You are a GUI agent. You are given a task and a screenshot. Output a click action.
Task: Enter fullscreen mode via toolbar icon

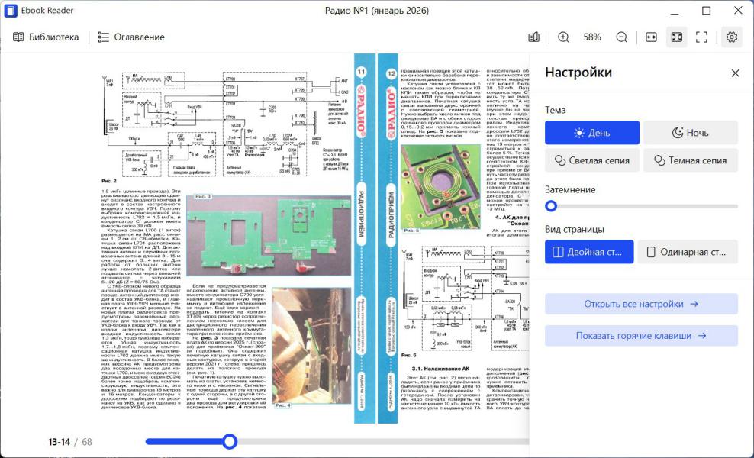click(702, 37)
